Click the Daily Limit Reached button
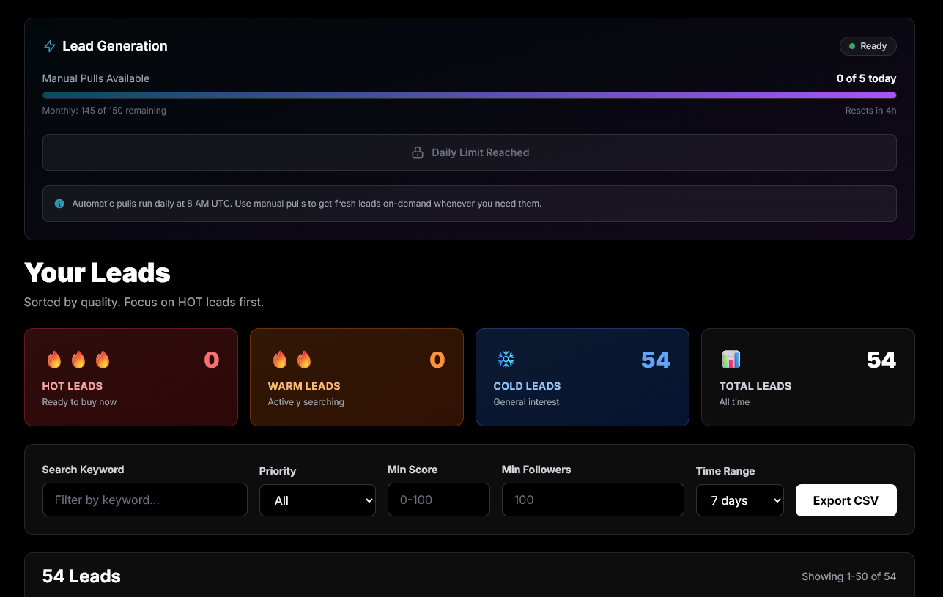The width and height of the screenshot is (943, 597). tap(470, 152)
